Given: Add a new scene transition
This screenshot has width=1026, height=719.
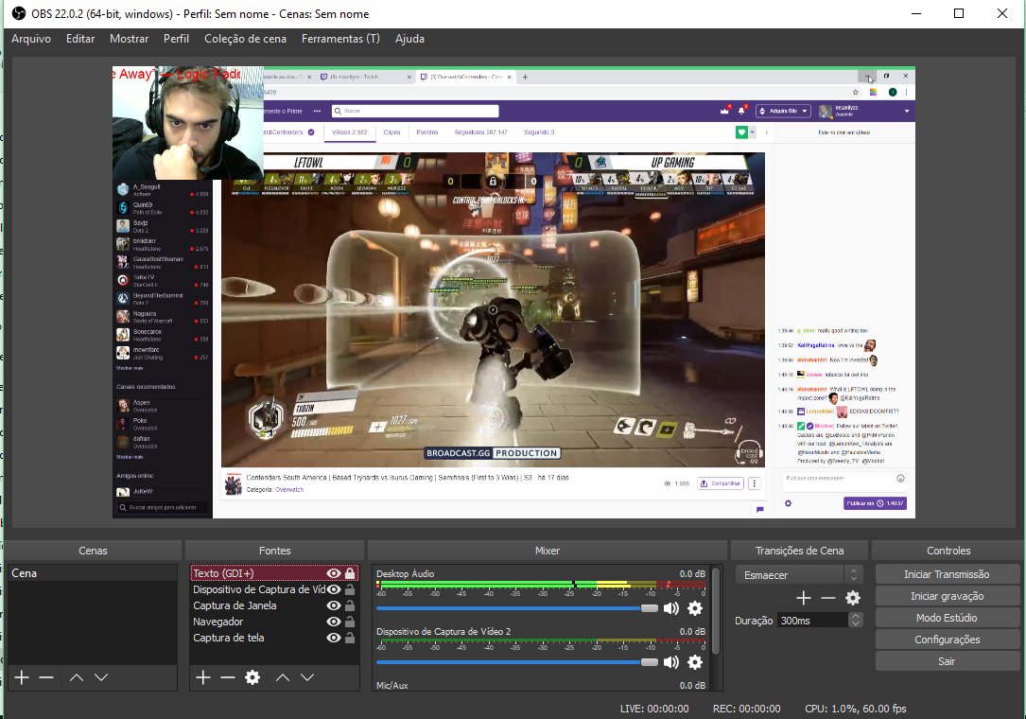Looking at the screenshot, I should pos(804,598).
